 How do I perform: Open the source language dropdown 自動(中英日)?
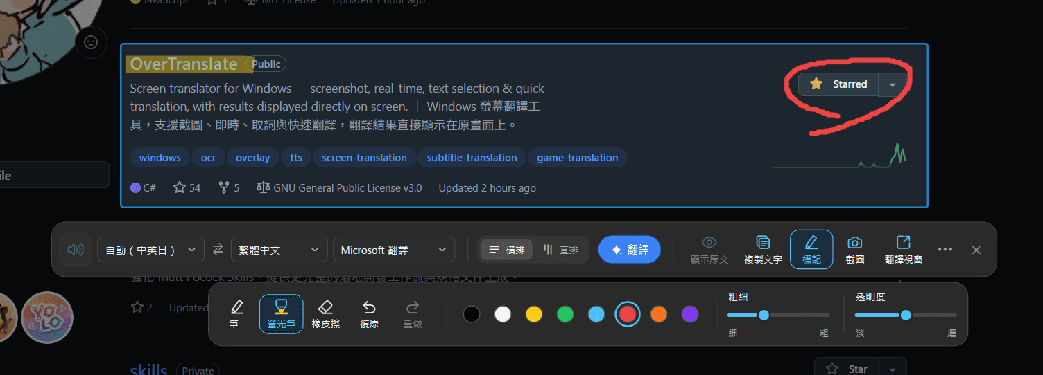tap(151, 250)
